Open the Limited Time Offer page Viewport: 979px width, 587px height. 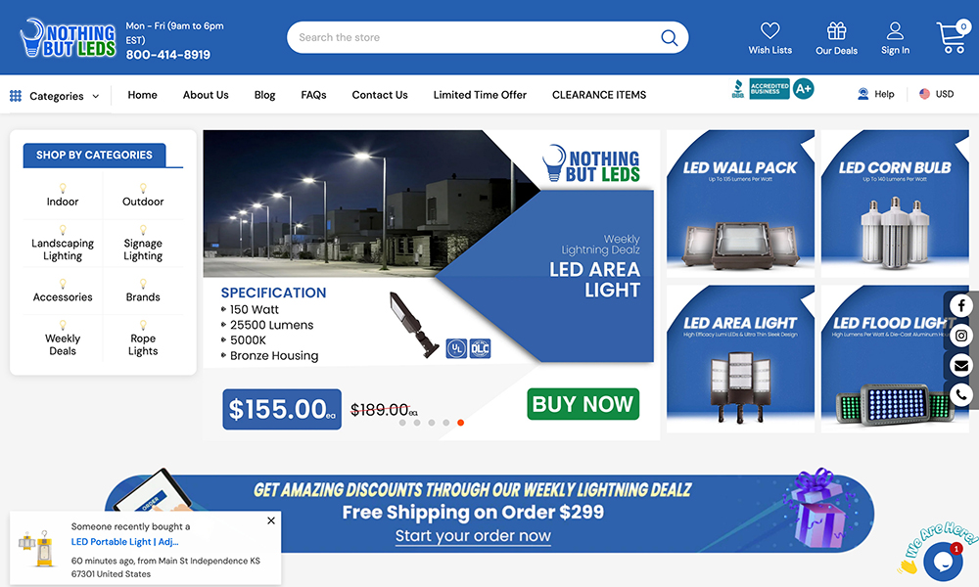(x=480, y=95)
